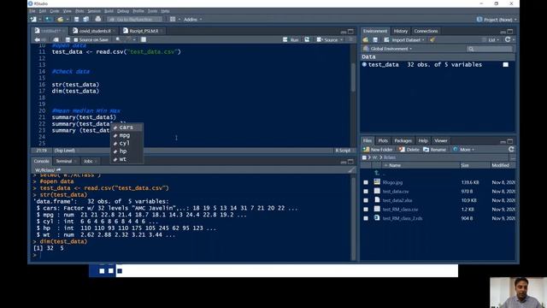Image resolution: width=547 pixels, height=308 pixels.
Task: Open the Import Dataset dropdown
Action: (x=404, y=40)
